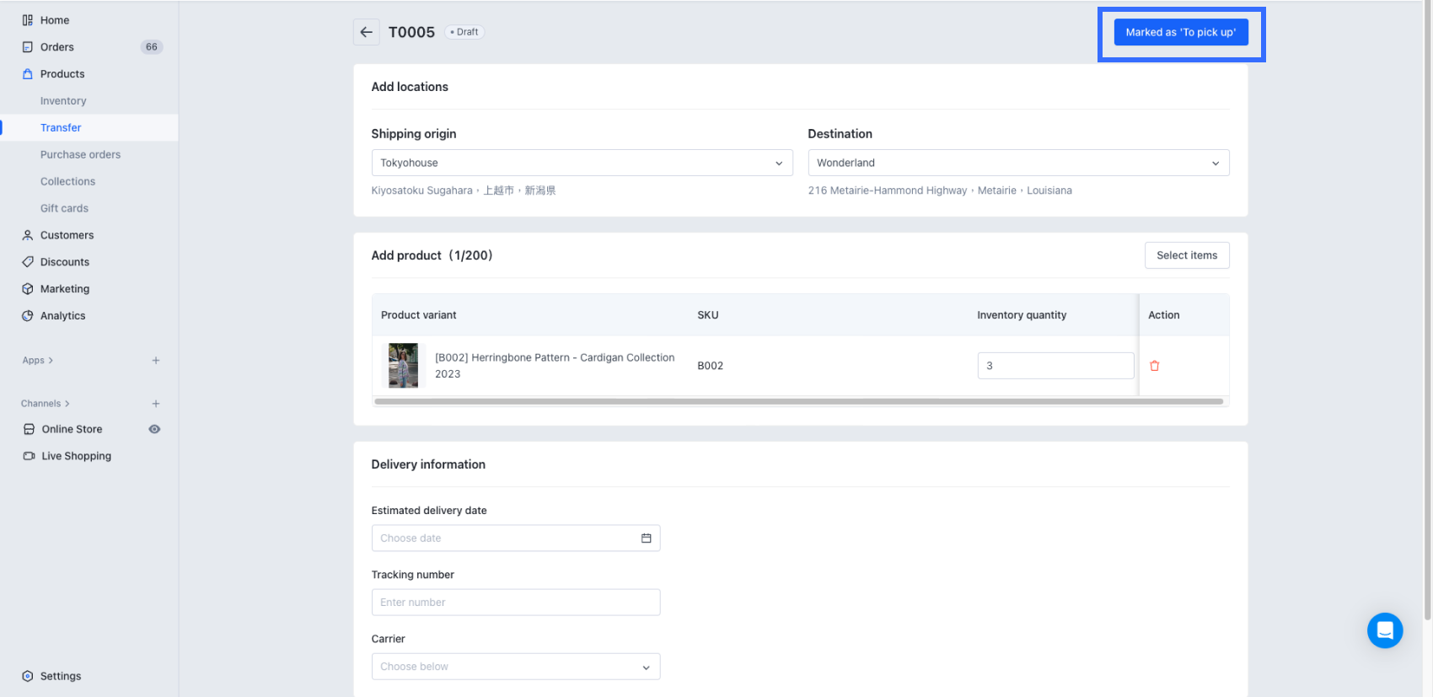The width and height of the screenshot is (1433, 697).
Task: Expand the Carrier dropdown
Action: coord(515,667)
